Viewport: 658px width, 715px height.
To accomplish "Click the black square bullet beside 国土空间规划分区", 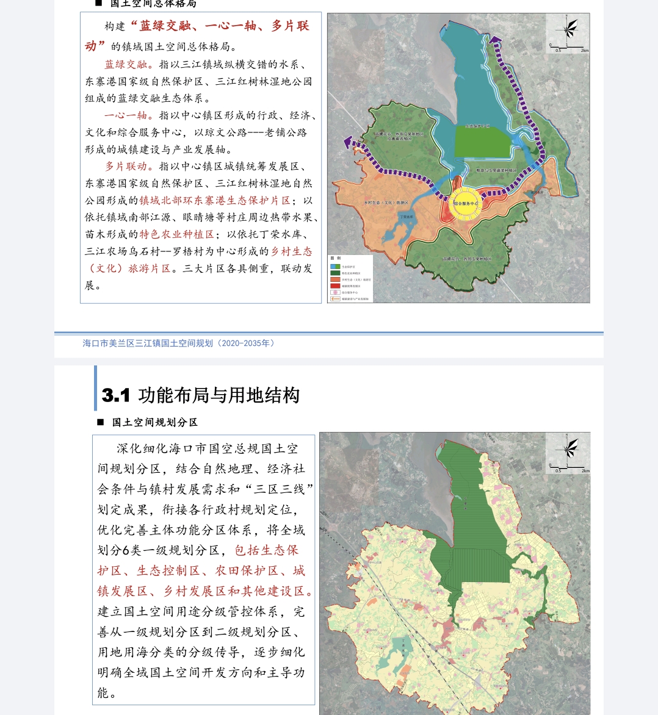I will point(100,422).
